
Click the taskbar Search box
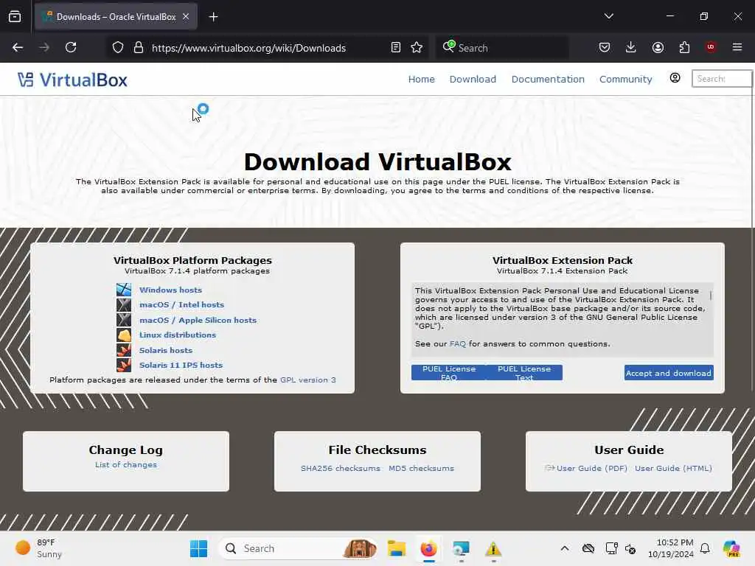(298, 548)
